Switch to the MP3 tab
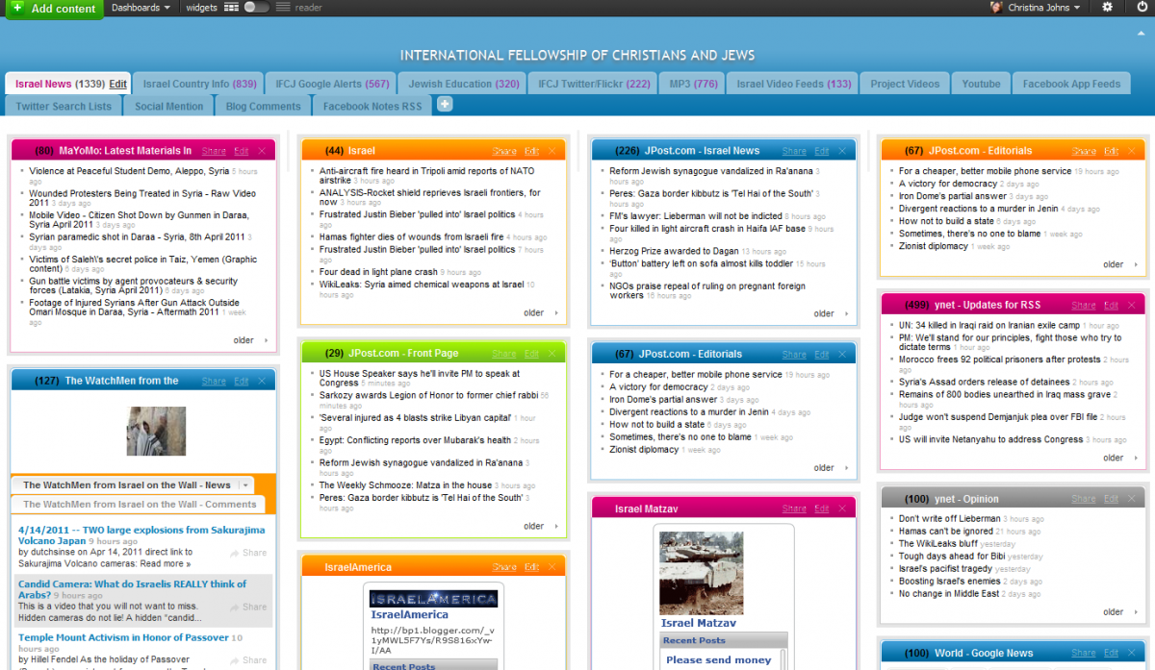1155x670 pixels. pyautogui.click(x=693, y=84)
